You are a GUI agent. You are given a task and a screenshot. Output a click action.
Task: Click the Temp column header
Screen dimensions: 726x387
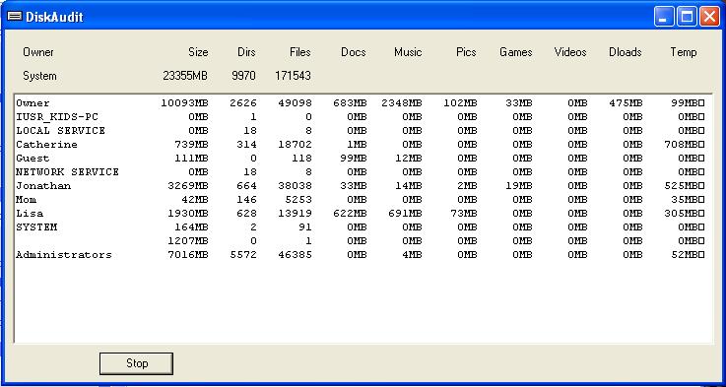[x=684, y=52]
